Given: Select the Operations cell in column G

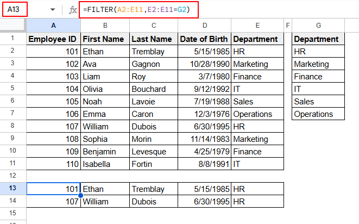Looking at the screenshot, I should click(x=318, y=114).
